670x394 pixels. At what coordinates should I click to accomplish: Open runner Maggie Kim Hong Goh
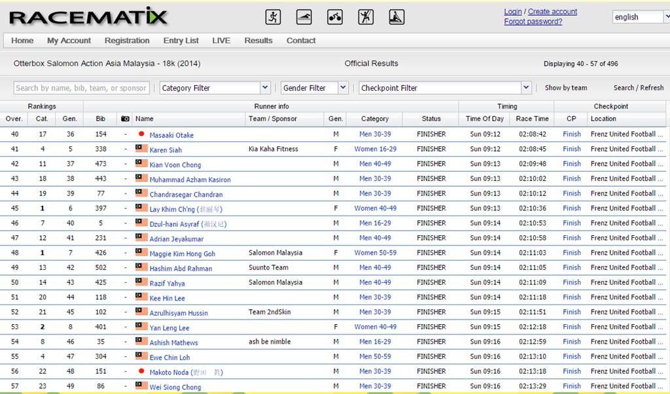[x=183, y=254]
